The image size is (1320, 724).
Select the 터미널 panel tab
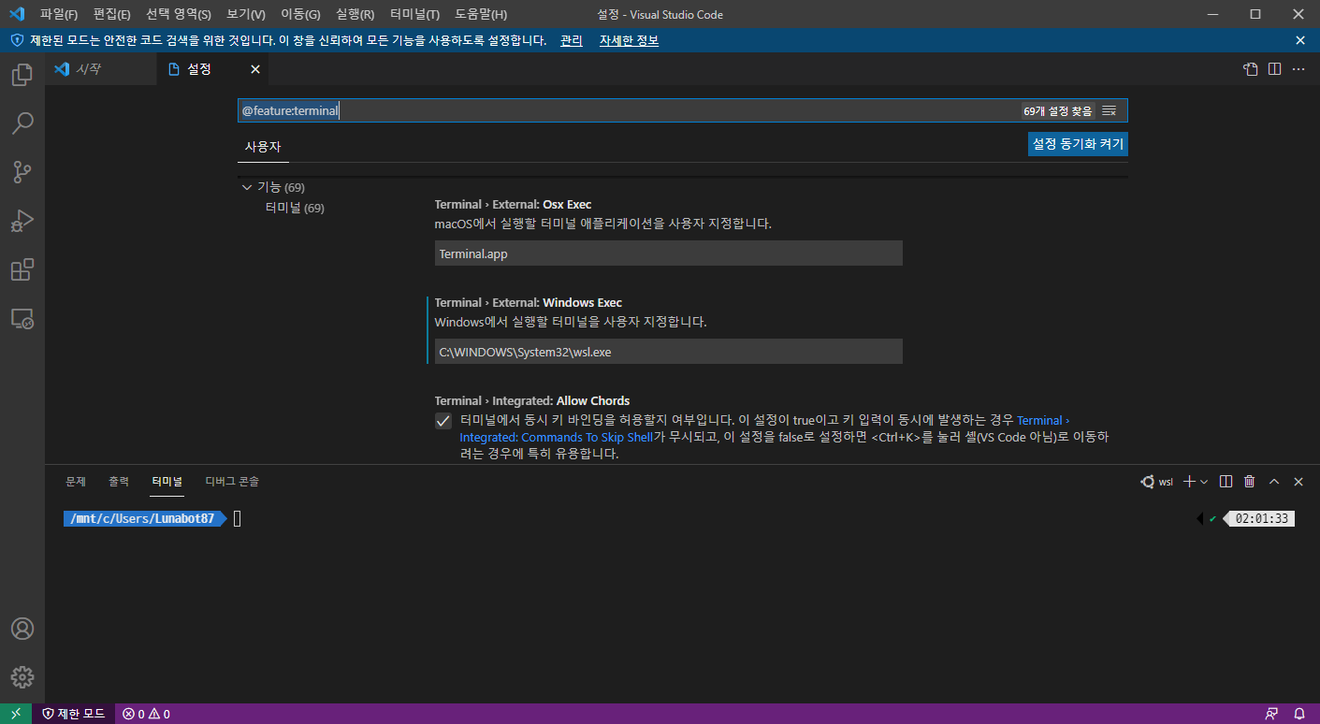point(167,482)
